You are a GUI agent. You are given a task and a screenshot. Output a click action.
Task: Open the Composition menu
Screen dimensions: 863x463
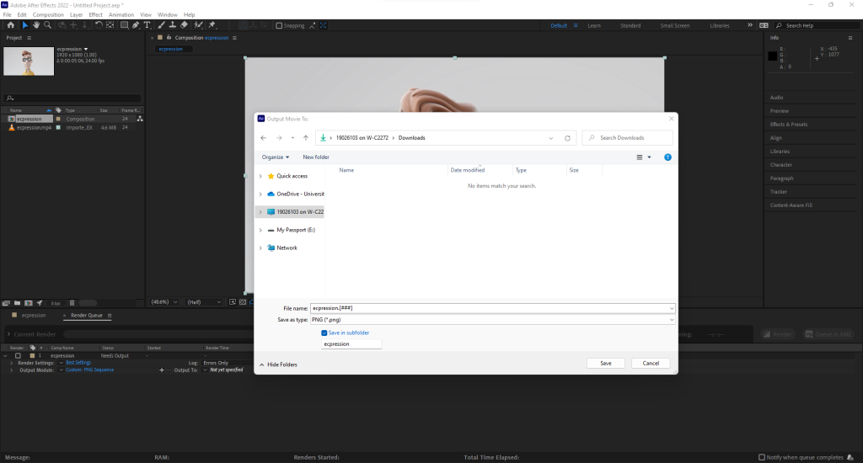tap(48, 15)
